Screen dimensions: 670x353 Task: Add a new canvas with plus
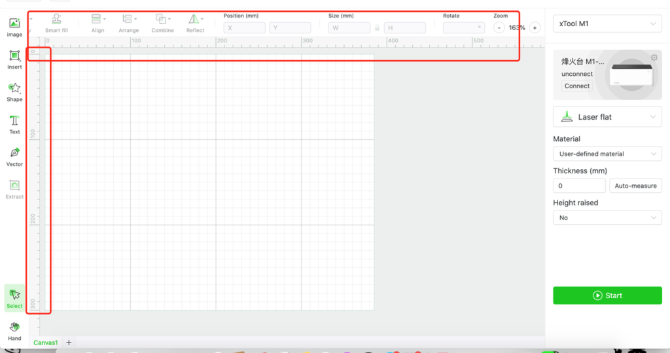pyautogui.click(x=69, y=343)
